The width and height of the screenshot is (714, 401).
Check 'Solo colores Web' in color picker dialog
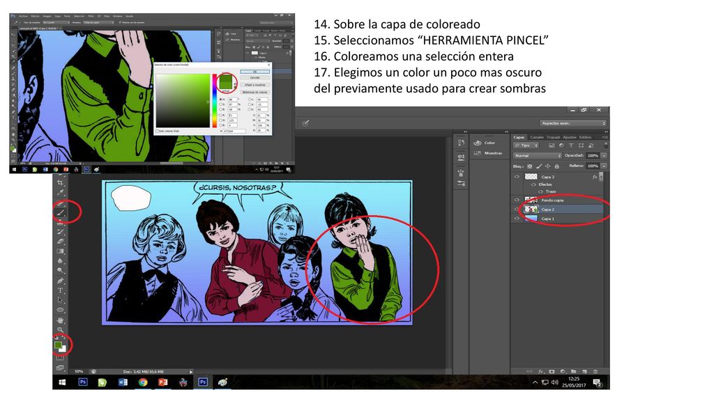pyautogui.click(x=157, y=131)
